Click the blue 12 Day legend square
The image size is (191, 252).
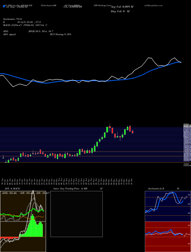click(x=4, y=6)
